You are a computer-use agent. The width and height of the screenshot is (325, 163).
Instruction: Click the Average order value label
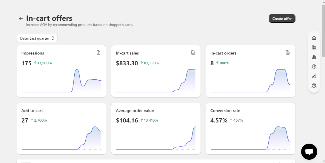[x=135, y=111]
